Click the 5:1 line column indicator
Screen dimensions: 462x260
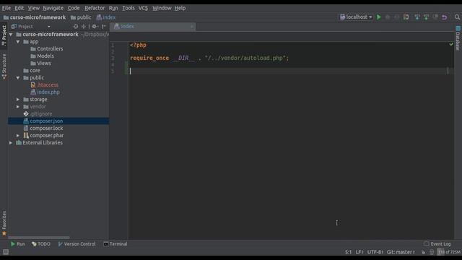(348, 252)
